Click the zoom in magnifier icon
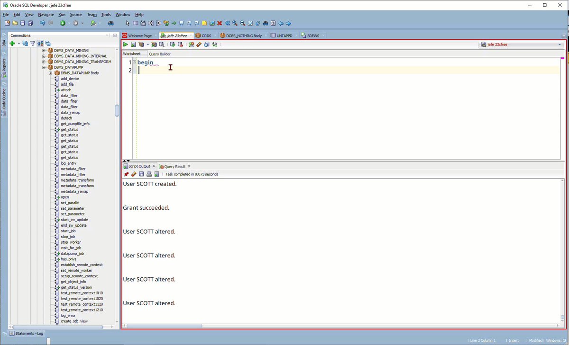 pos(235,23)
